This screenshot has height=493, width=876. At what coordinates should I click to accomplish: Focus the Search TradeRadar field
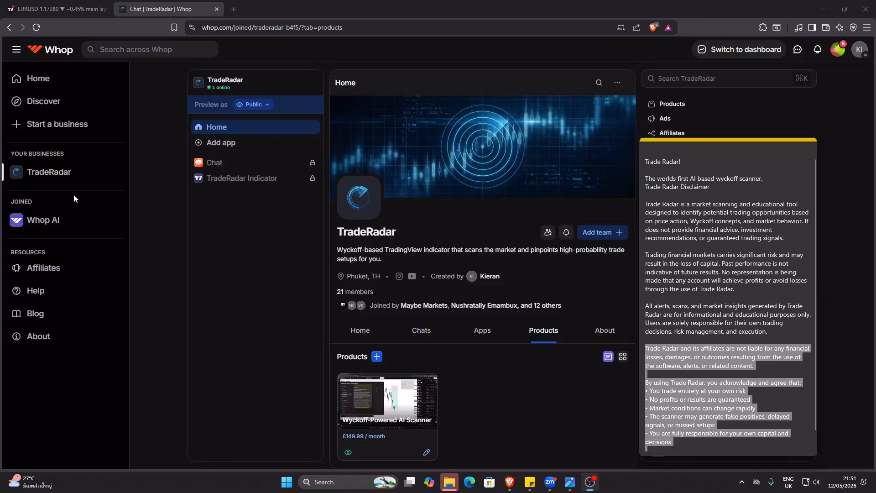729,79
